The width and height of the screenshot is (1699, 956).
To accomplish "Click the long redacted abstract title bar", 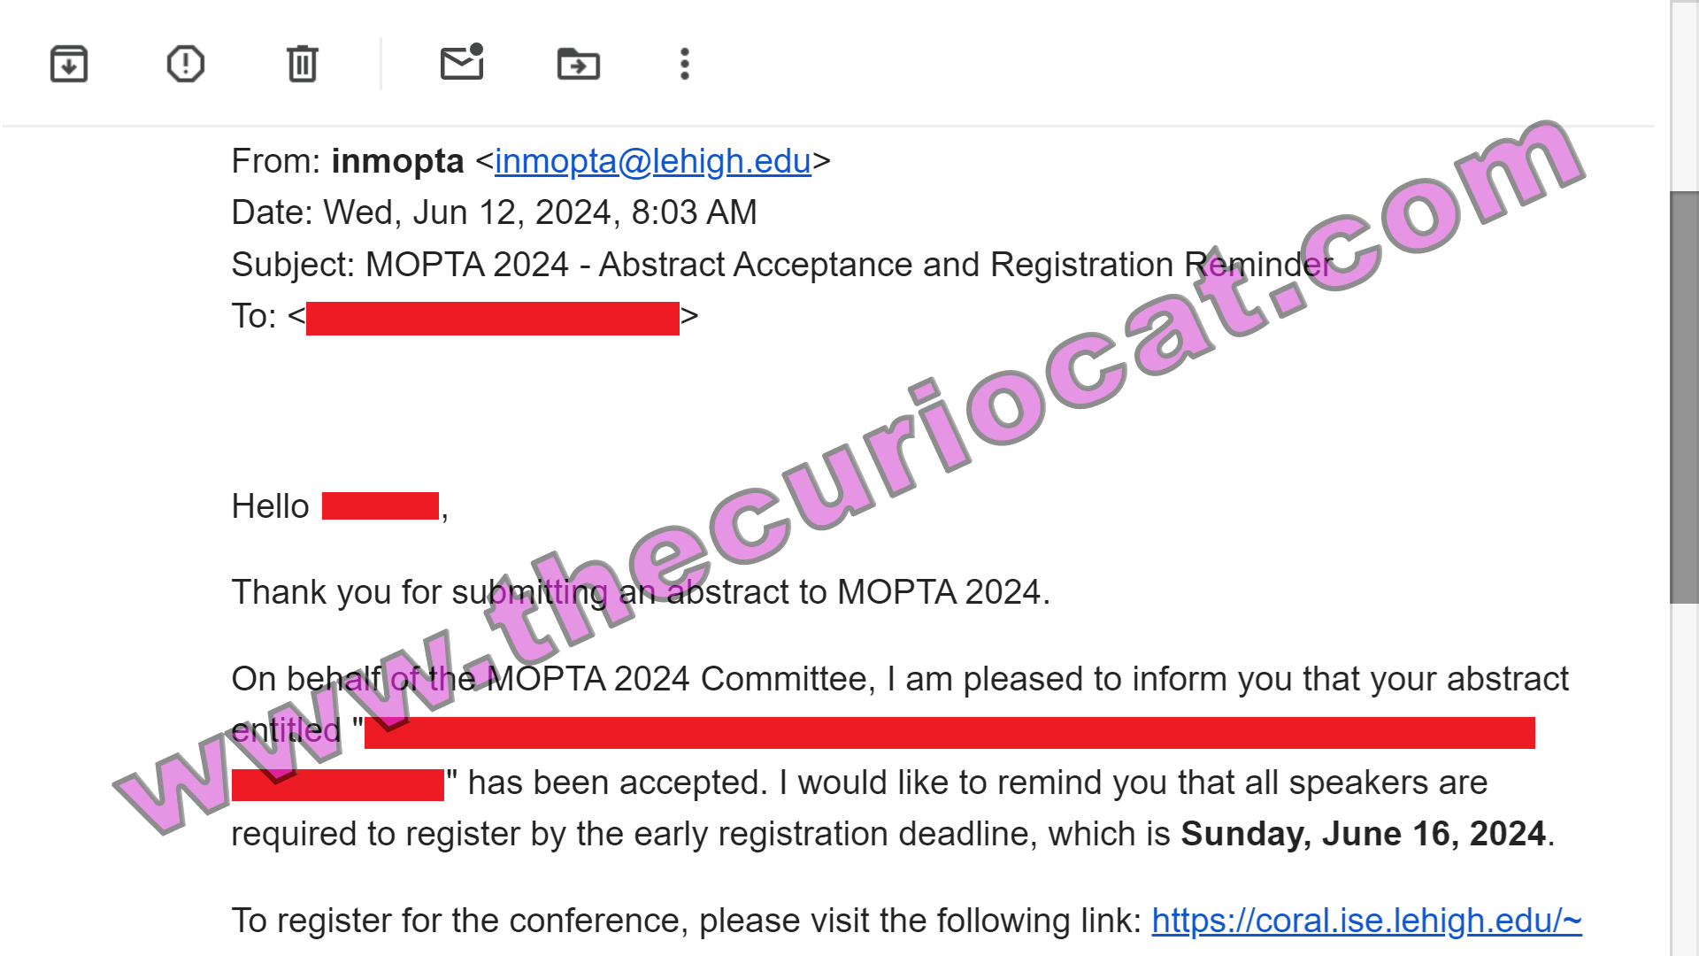I will point(949,733).
